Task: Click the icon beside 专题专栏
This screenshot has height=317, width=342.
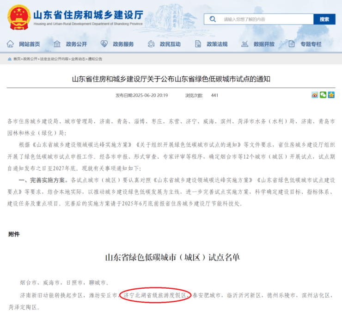Action: pos(292,44)
